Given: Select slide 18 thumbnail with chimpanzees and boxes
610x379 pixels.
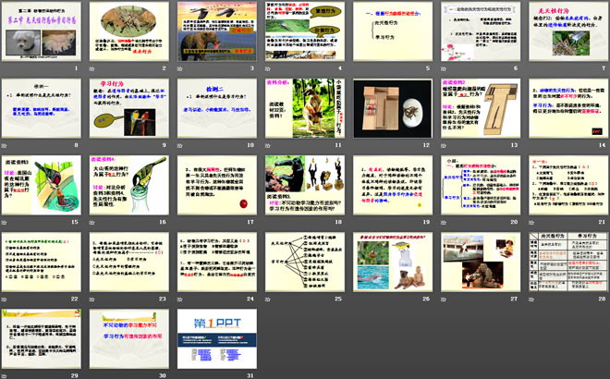Looking at the screenshot, I should [x=305, y=185].
